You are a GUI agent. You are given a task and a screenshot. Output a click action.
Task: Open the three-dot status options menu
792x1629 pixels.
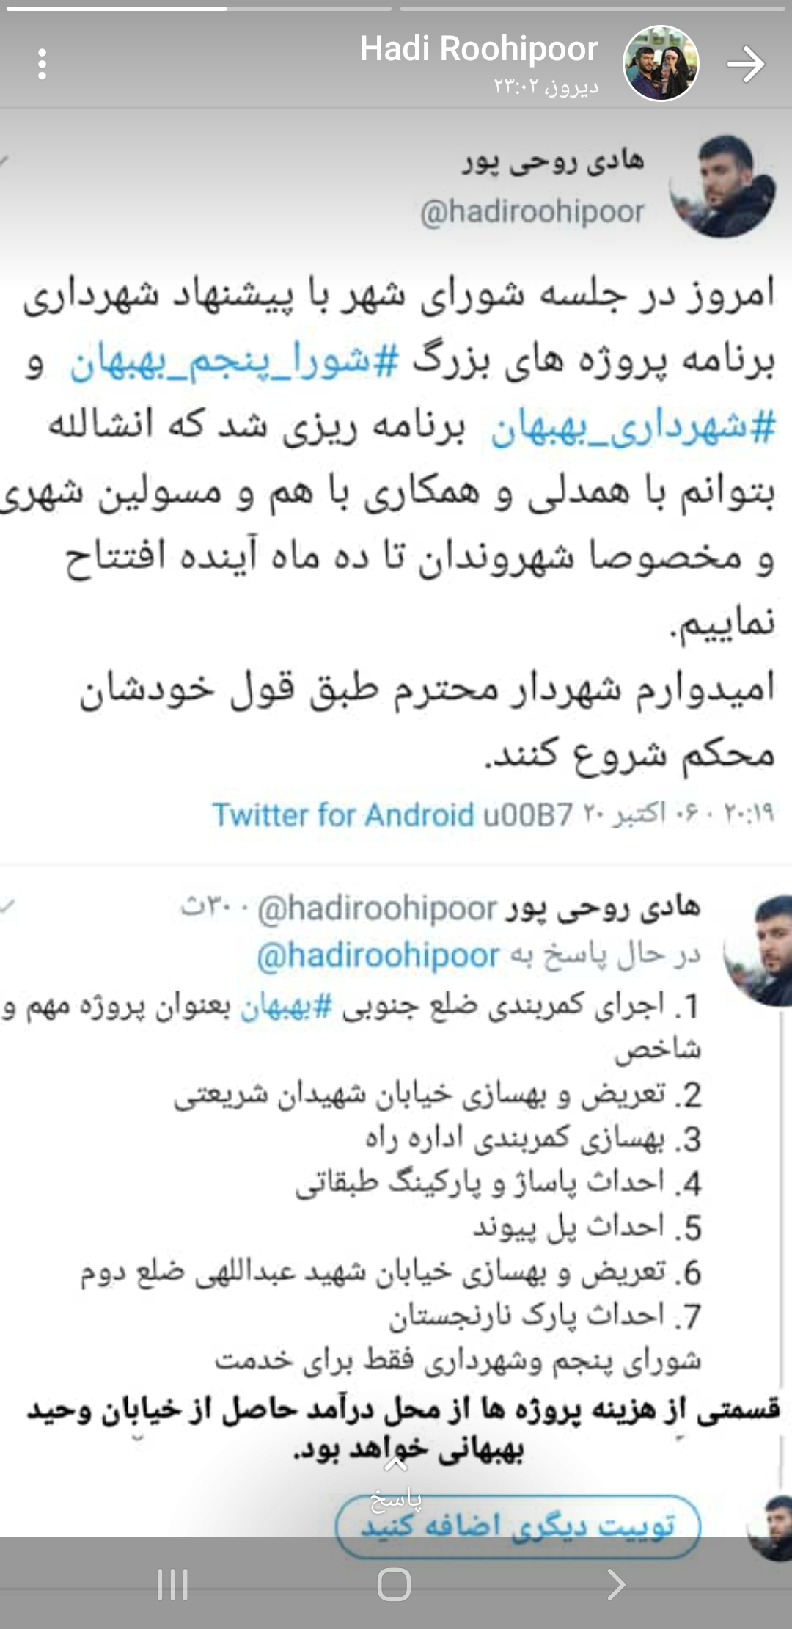(x=42, y=64)
